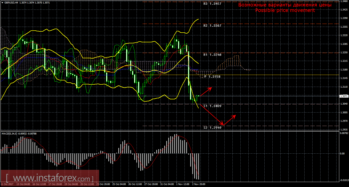
Task: Click the '27 Oct 20:00' time axis label
Action: (151, 185)
